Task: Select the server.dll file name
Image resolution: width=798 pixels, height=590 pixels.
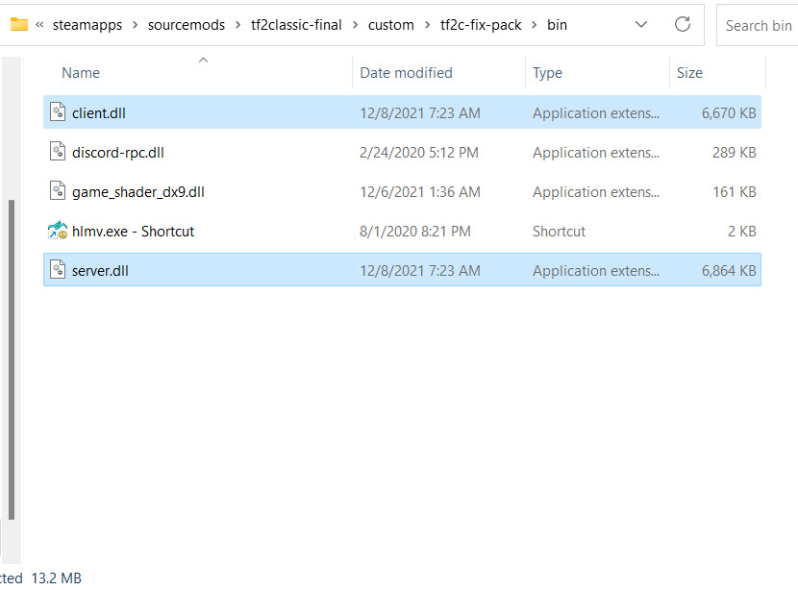Action: 100,271
